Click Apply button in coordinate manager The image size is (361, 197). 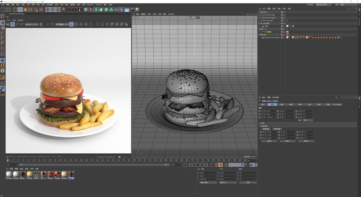point(248,183)
